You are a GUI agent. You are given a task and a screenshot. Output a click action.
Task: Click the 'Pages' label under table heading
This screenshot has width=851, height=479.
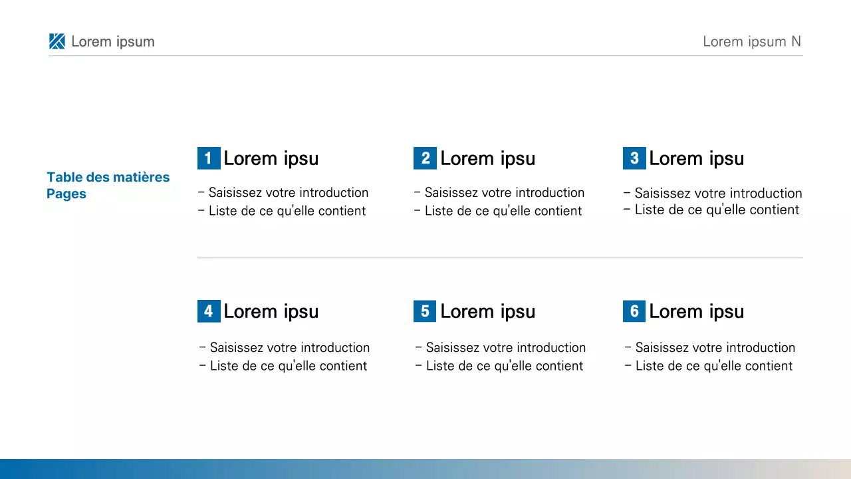pos(66,194)
